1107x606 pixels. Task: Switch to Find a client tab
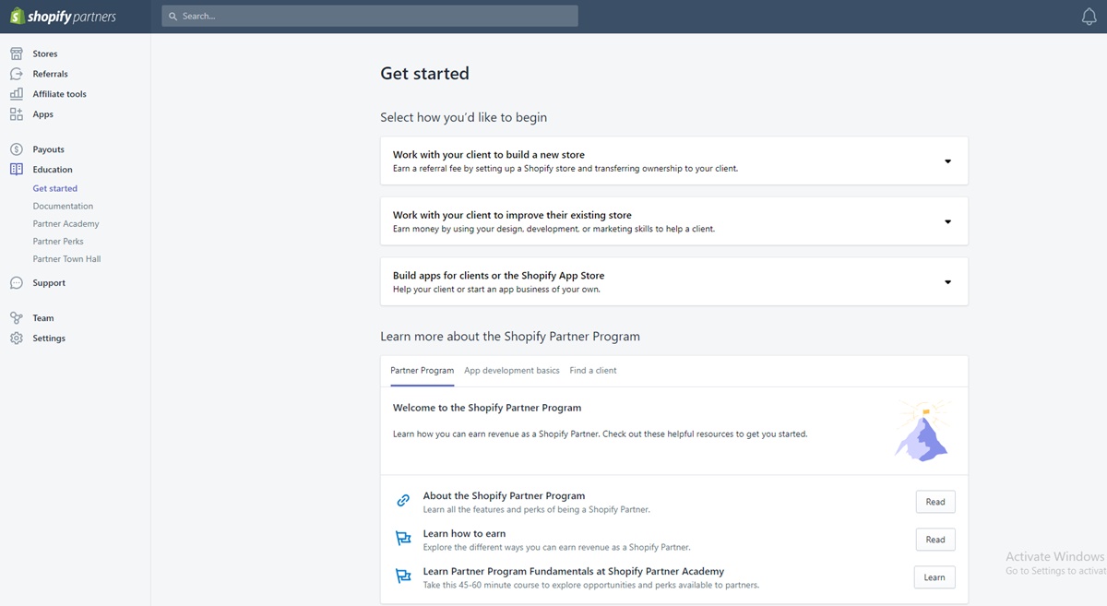(x=593, y=371)
